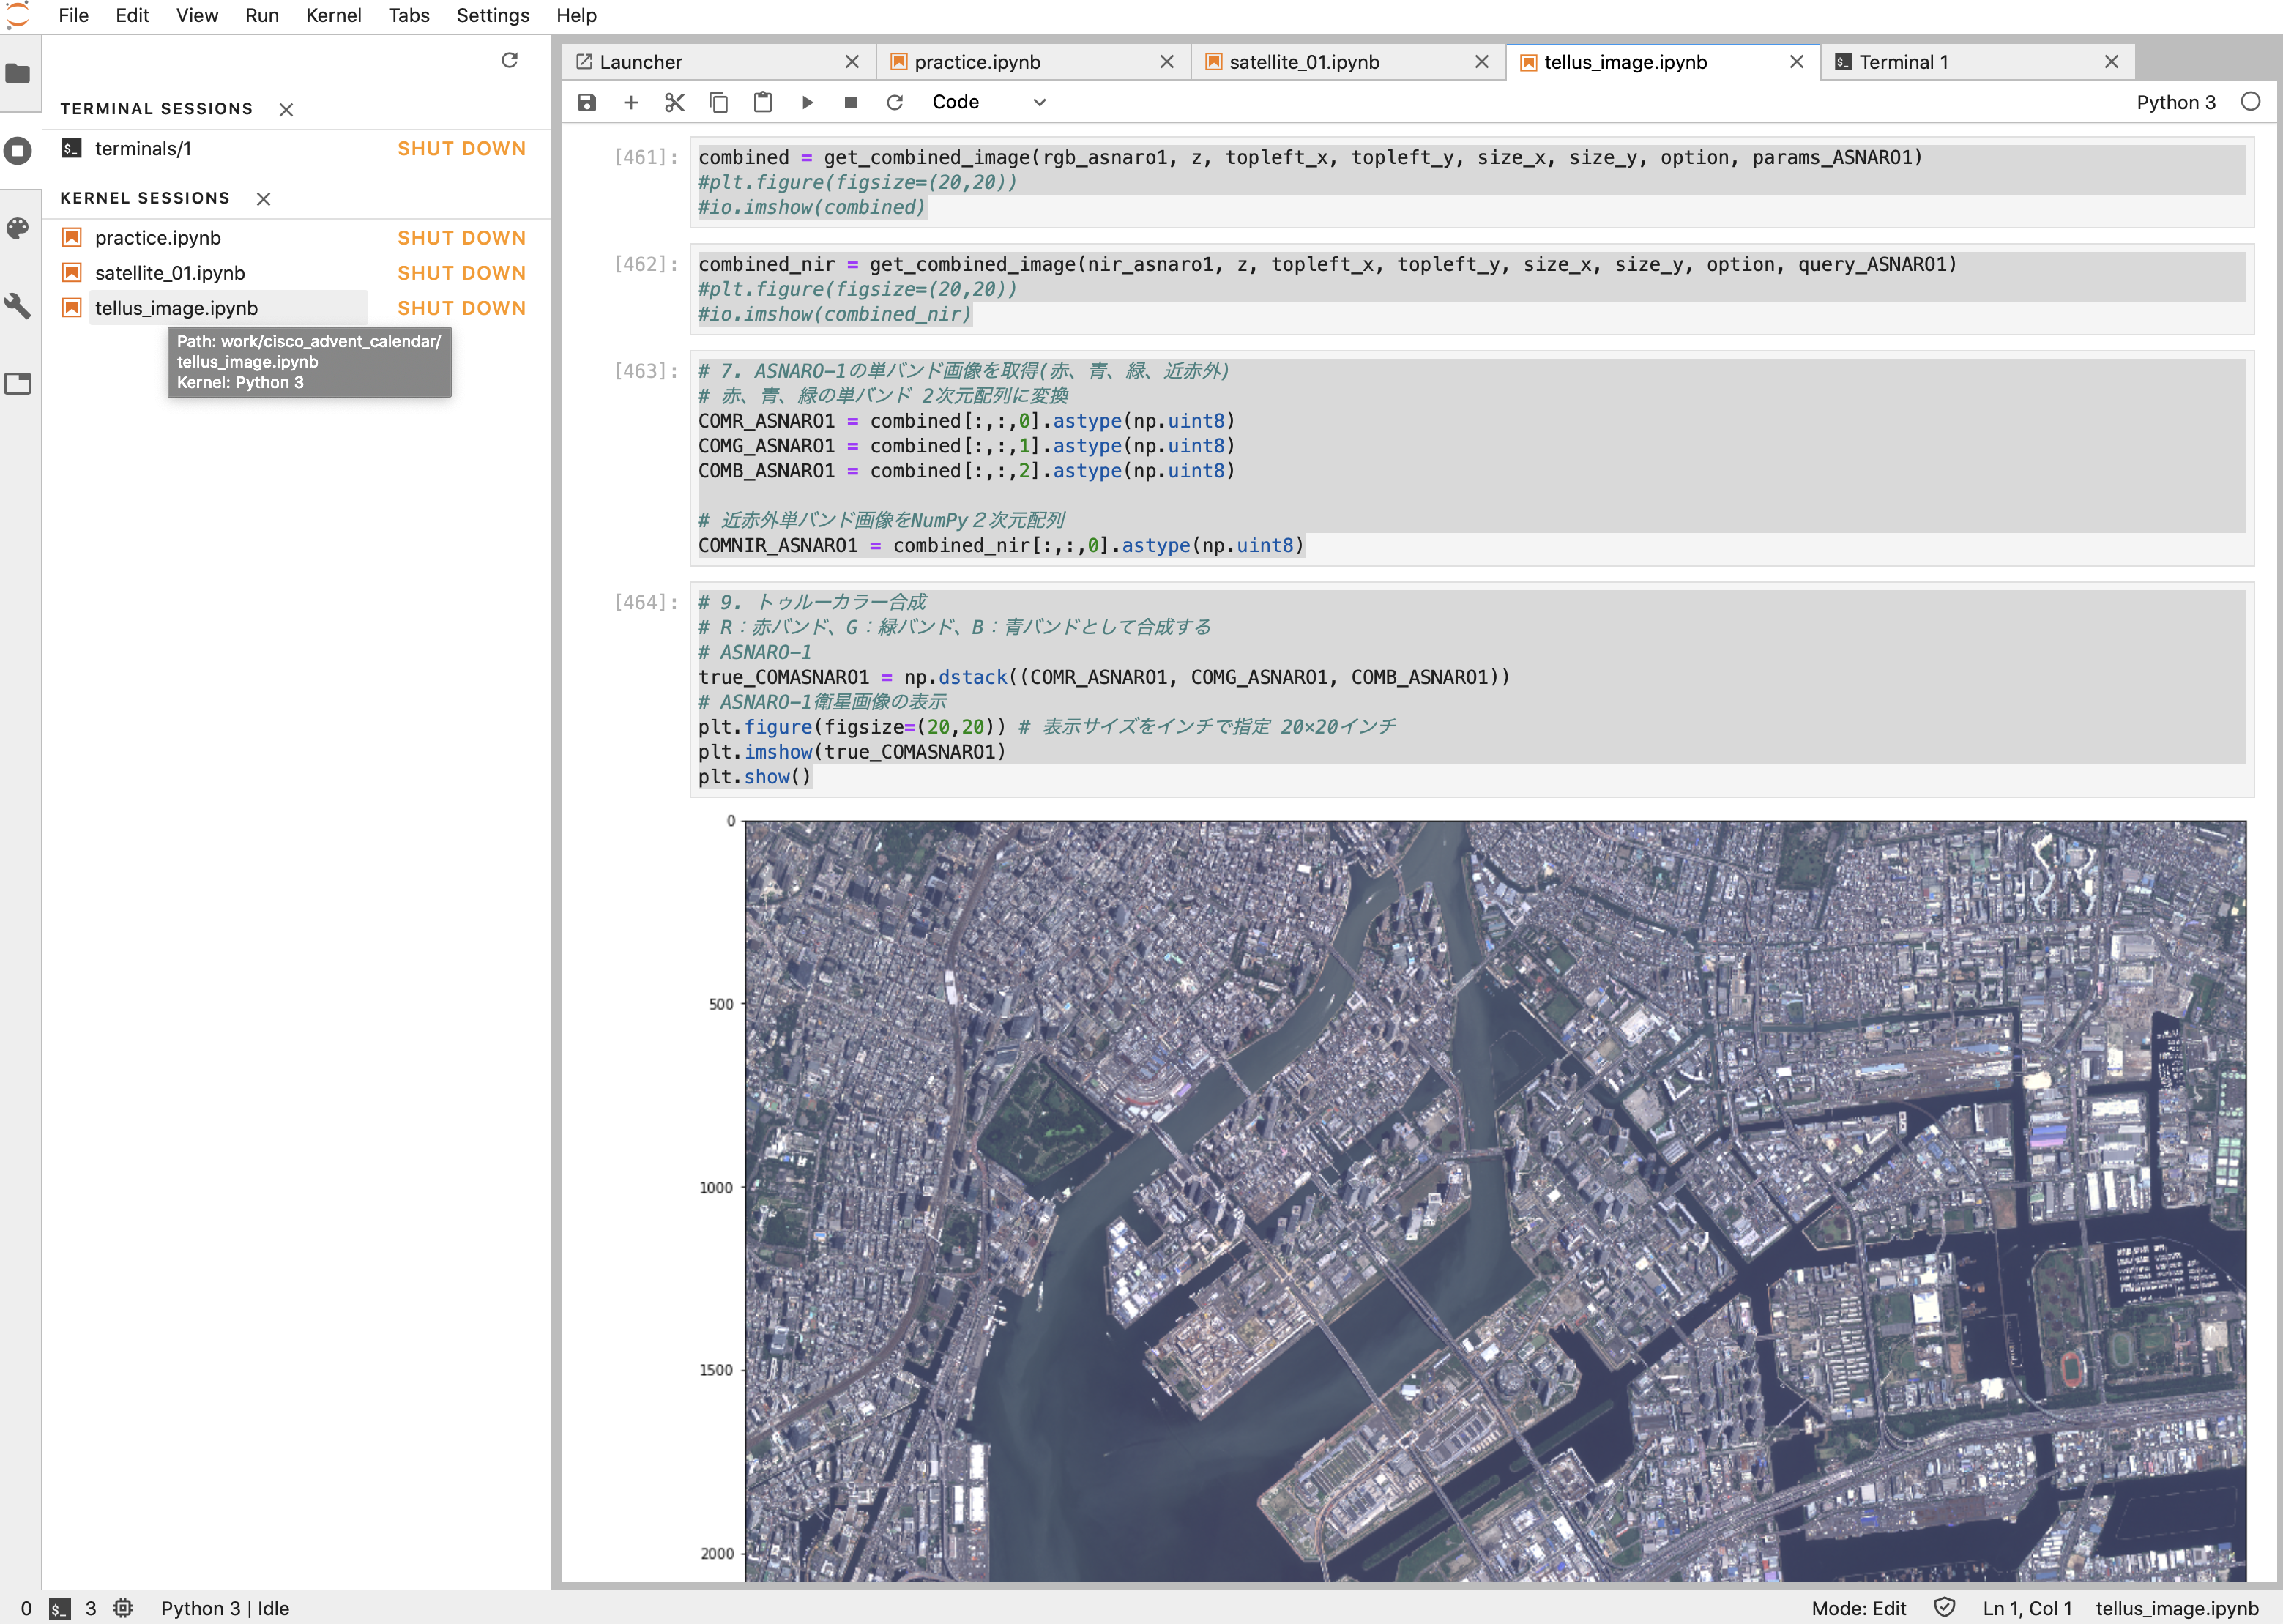The height and width of the screenshot is (1624, 2283).
Task: Open the Edit menu
Action: [132, 15]
